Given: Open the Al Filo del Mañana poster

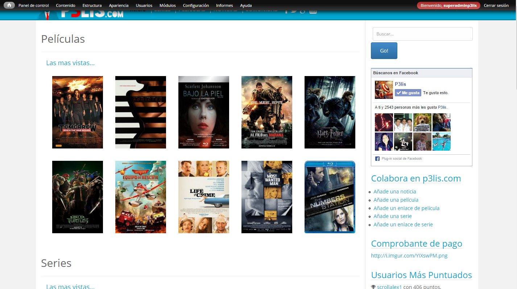Looking at the screenshot, I should [267, 112].
